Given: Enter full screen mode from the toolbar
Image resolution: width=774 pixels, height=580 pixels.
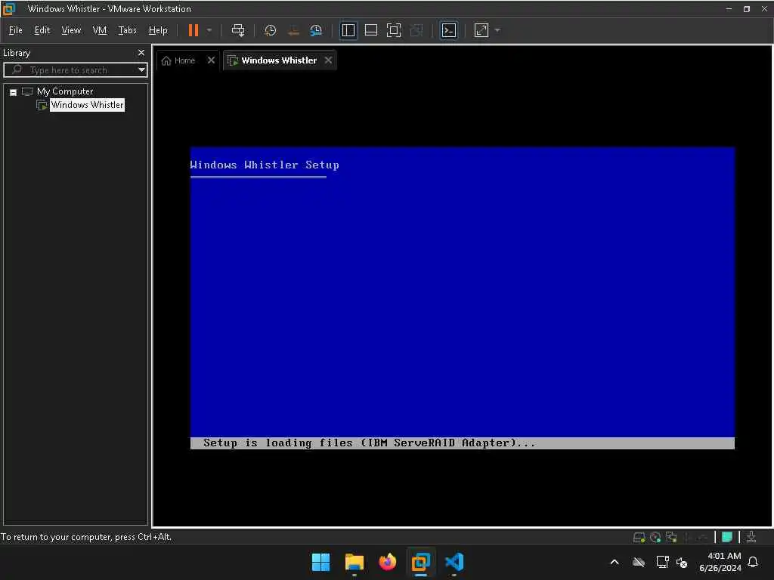Looking at the screenshot, I should tap(394, 30).
